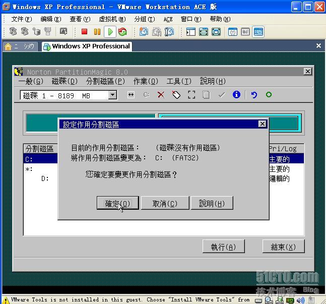Open the snapshot manager icon
This screenshot has width=326, height=304.
(x=169, y=32)
